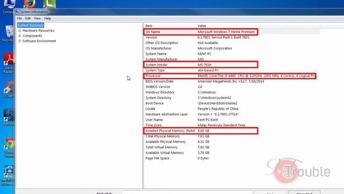Select the User Name row
Image resolution: width=344 pixels, height=194 pixels.
(x=232, y=120)
